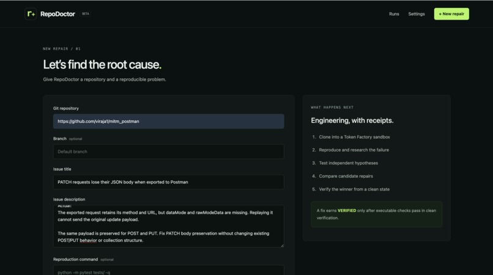Click the BETA badge
This screenshot has height=275, width=493.
tap(85, 14)
